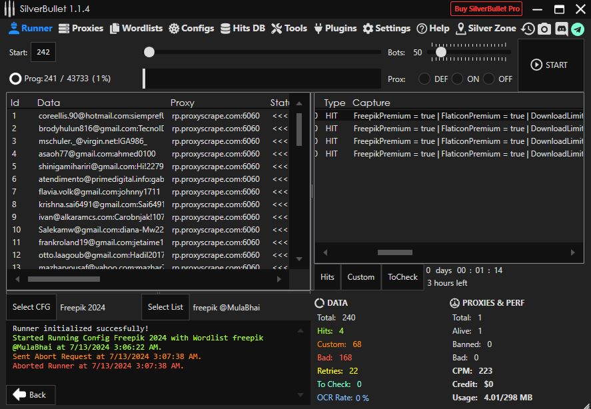Open the Telegram icon link
The image size is (591, 409).
(578, 29)
